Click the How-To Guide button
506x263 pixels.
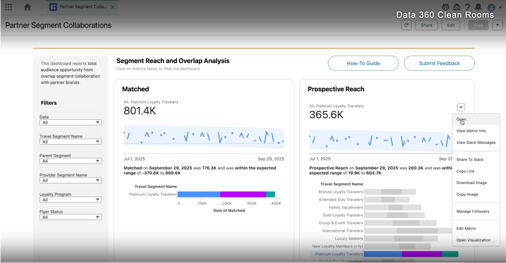click(x=363, y=63)
